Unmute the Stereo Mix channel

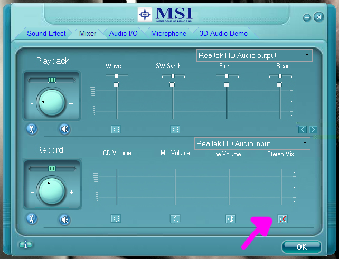click(282, 219)
